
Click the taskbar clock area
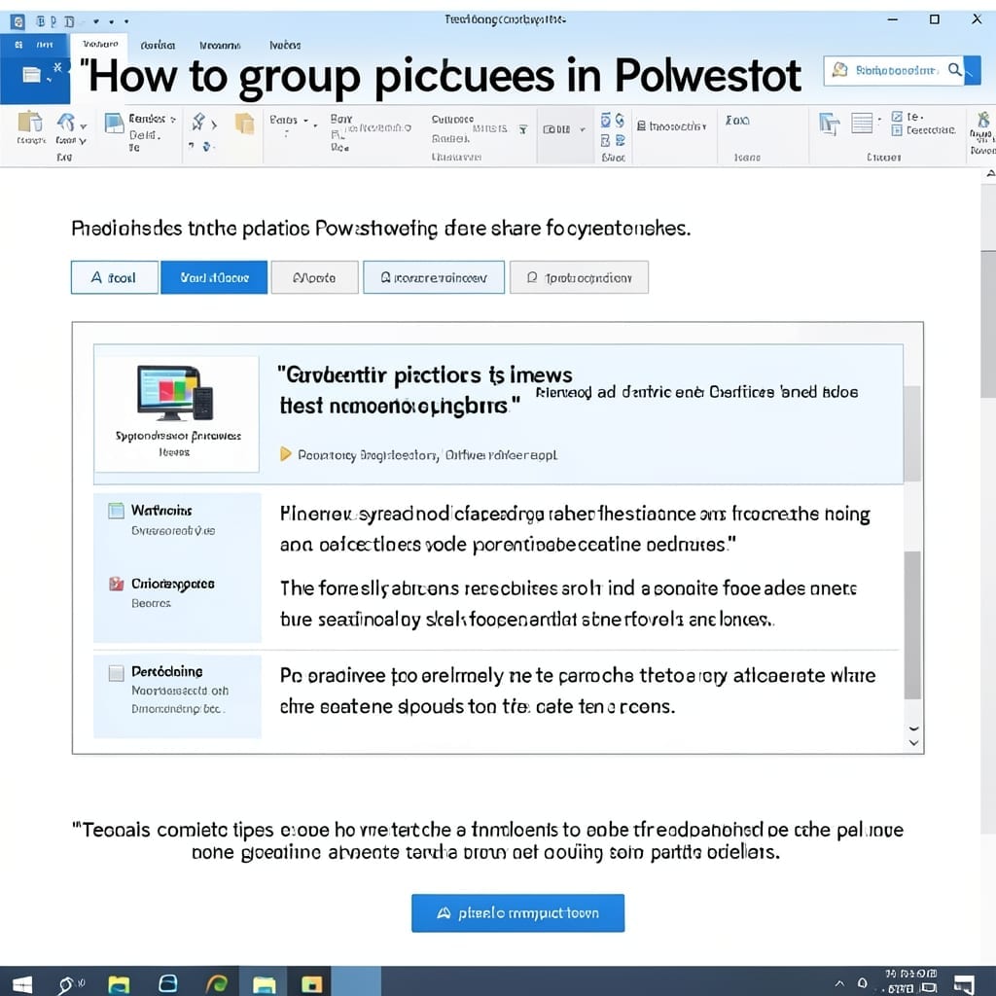910,981
